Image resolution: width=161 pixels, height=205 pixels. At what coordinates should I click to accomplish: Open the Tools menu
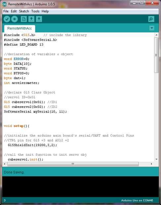[35, 11]
